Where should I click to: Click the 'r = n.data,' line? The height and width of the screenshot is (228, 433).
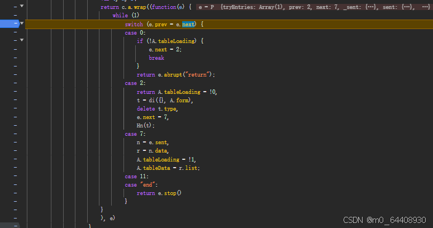click(x=153, y=151)
